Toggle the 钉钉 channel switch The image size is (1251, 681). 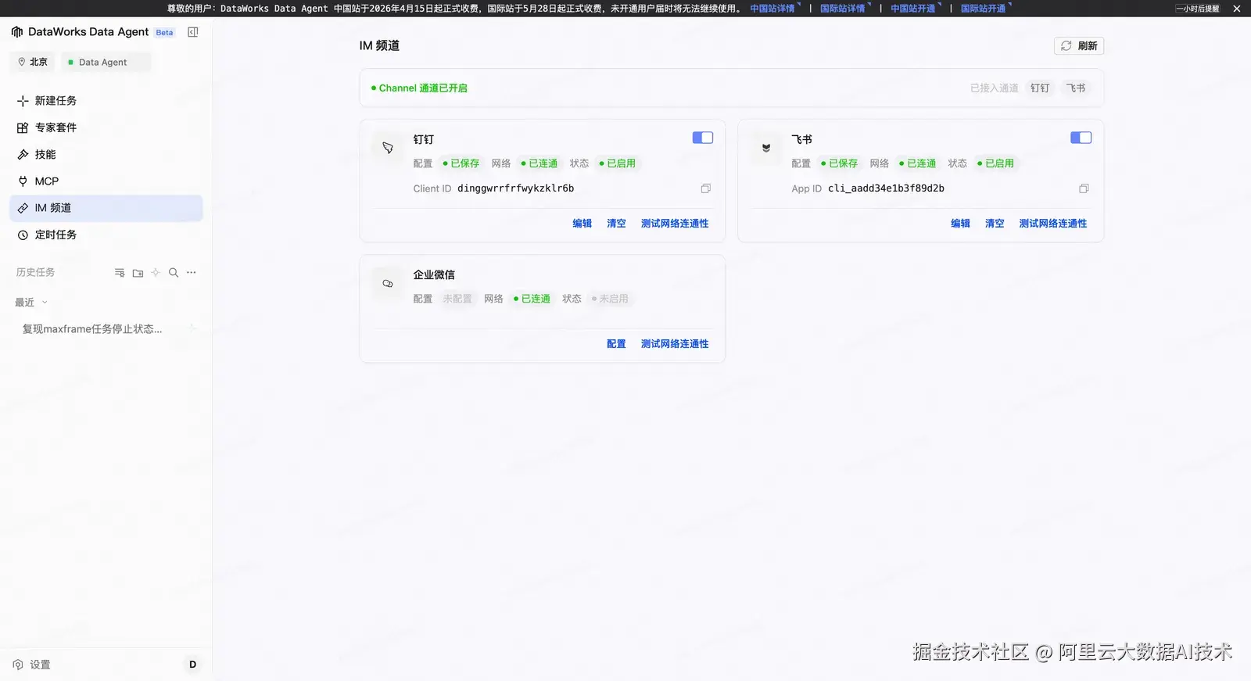tap(703, 138)
